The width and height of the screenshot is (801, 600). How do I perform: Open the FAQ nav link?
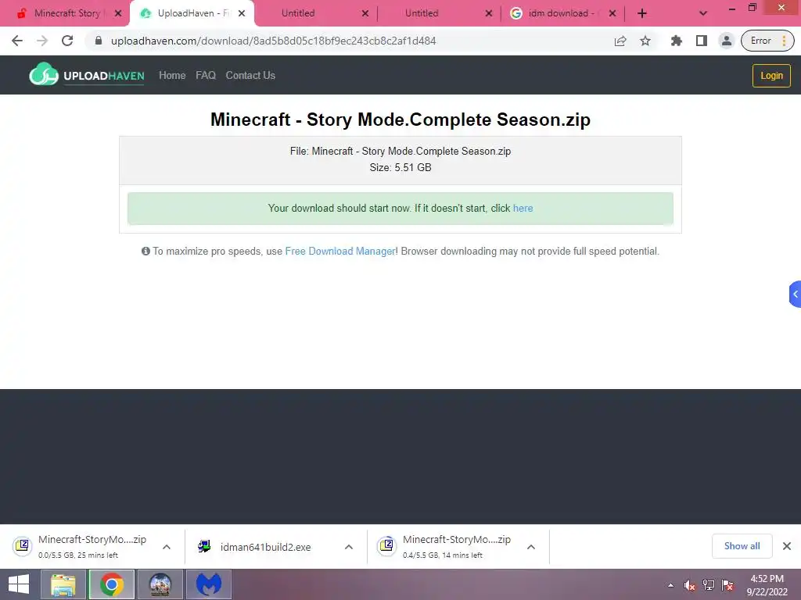click(x=206, y=76)
